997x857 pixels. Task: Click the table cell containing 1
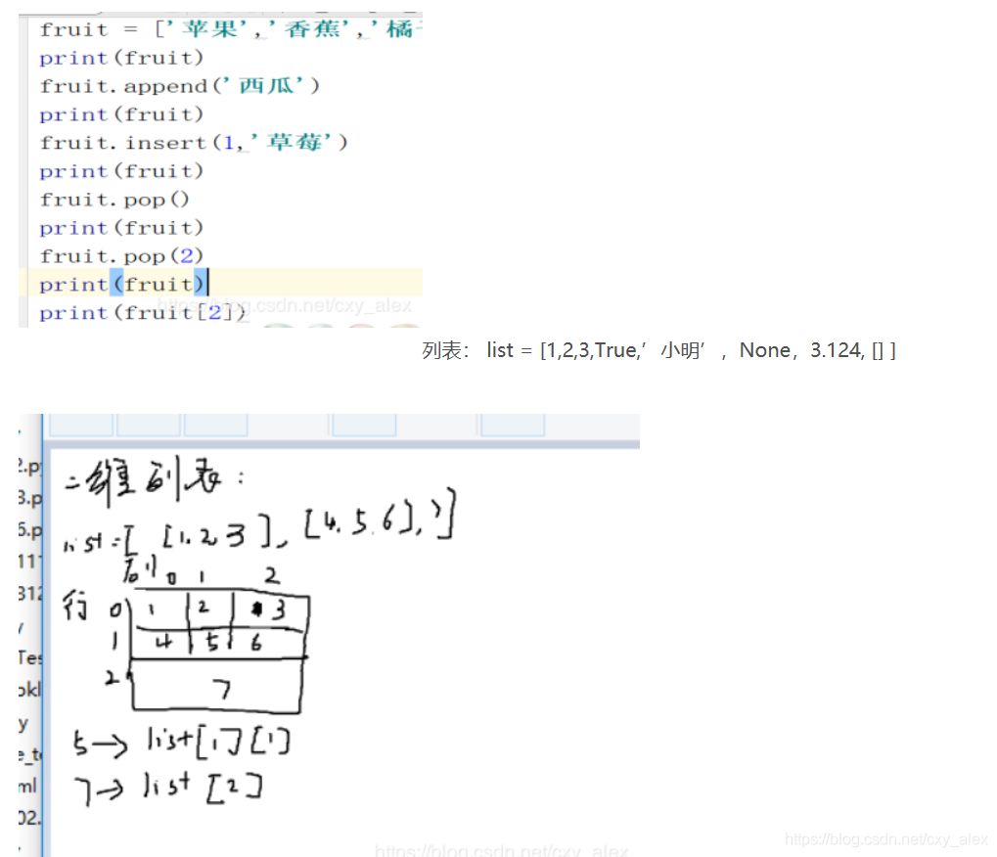click(x=159, y=610)
